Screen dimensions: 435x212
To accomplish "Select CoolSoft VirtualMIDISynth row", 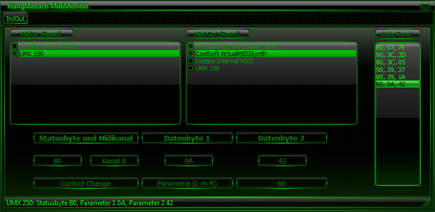I will pyautogui.click(x=271, y=54).
